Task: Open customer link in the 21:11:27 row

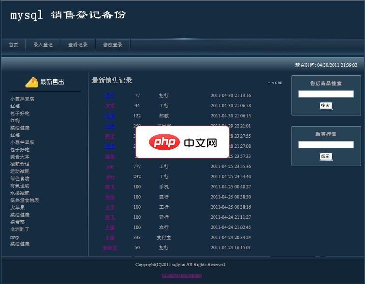Action: point(110,217)
